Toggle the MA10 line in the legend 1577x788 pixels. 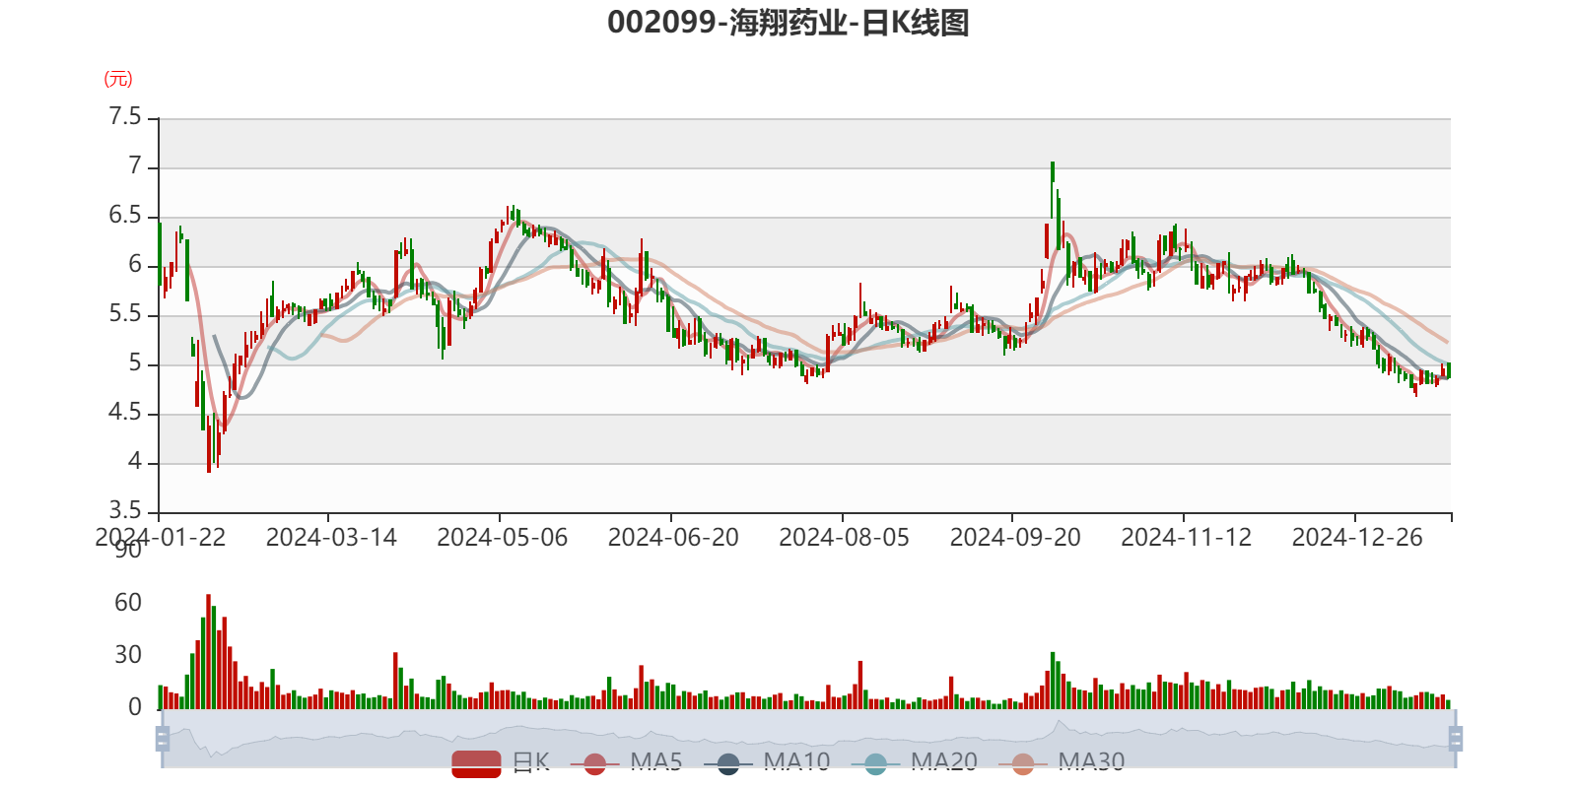[x=767, y=762]
